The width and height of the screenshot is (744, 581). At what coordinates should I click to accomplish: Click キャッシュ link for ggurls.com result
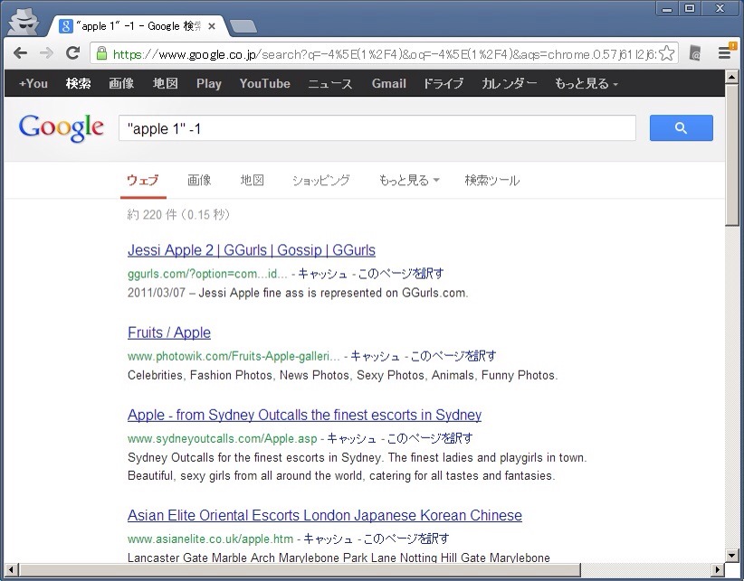click(x=322, y=274)
